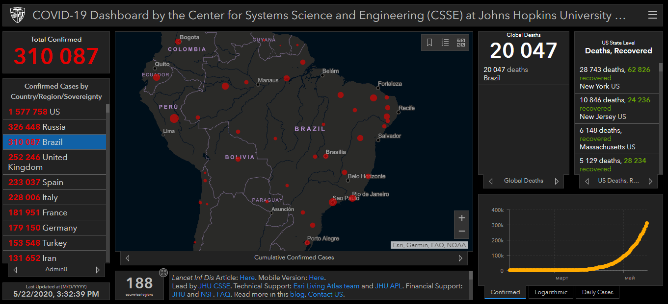The image size is (668, 304).
Task: Open the NSF financial support link
Action: click(207, 294)
